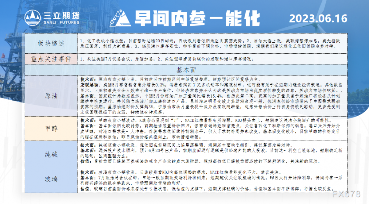The height and width of the screenshot is (204, 369).
Task: Click the 重点关注事件 description text
Action: [x=166, y=59]
